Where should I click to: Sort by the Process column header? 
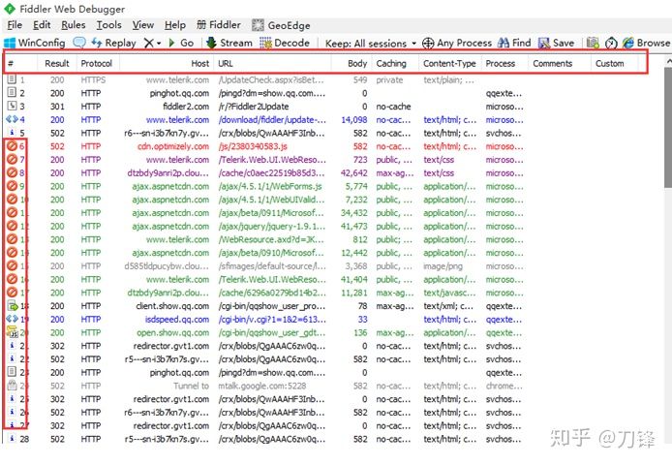tap(504, 64)
